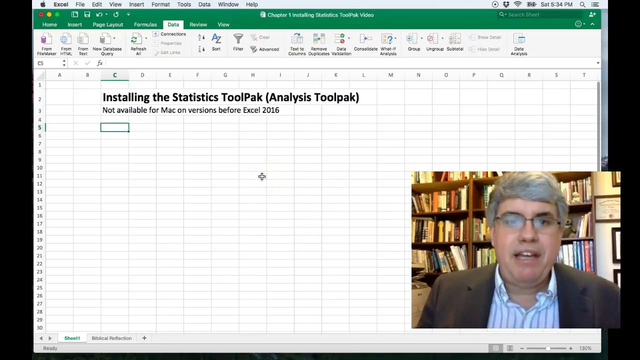Open the Format menu in menu bar

[x=160, y=4]
